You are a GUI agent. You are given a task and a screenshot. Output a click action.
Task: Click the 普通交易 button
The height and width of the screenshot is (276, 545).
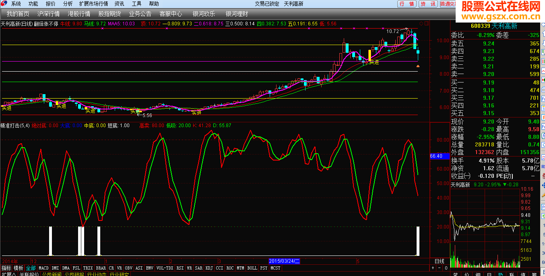click(448, 4)
